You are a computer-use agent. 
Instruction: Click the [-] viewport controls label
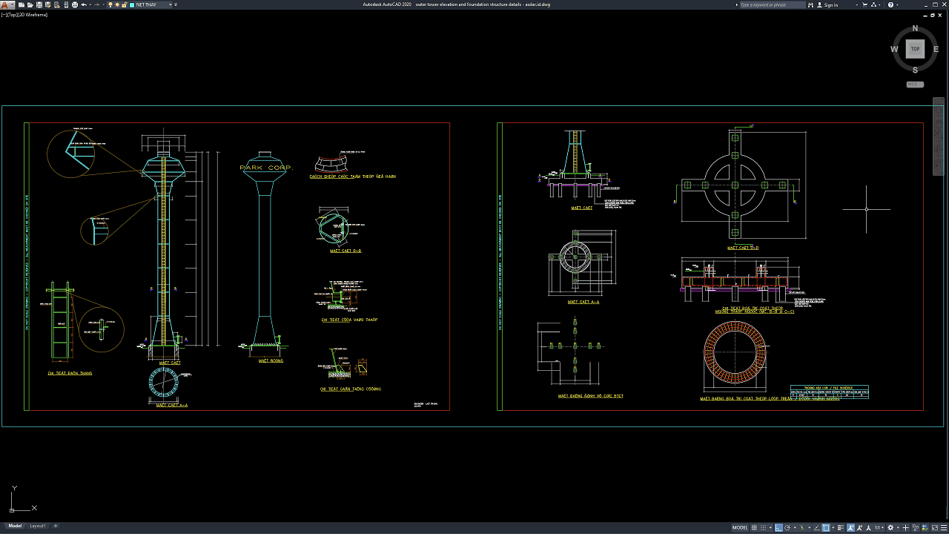tap(3, 15)
